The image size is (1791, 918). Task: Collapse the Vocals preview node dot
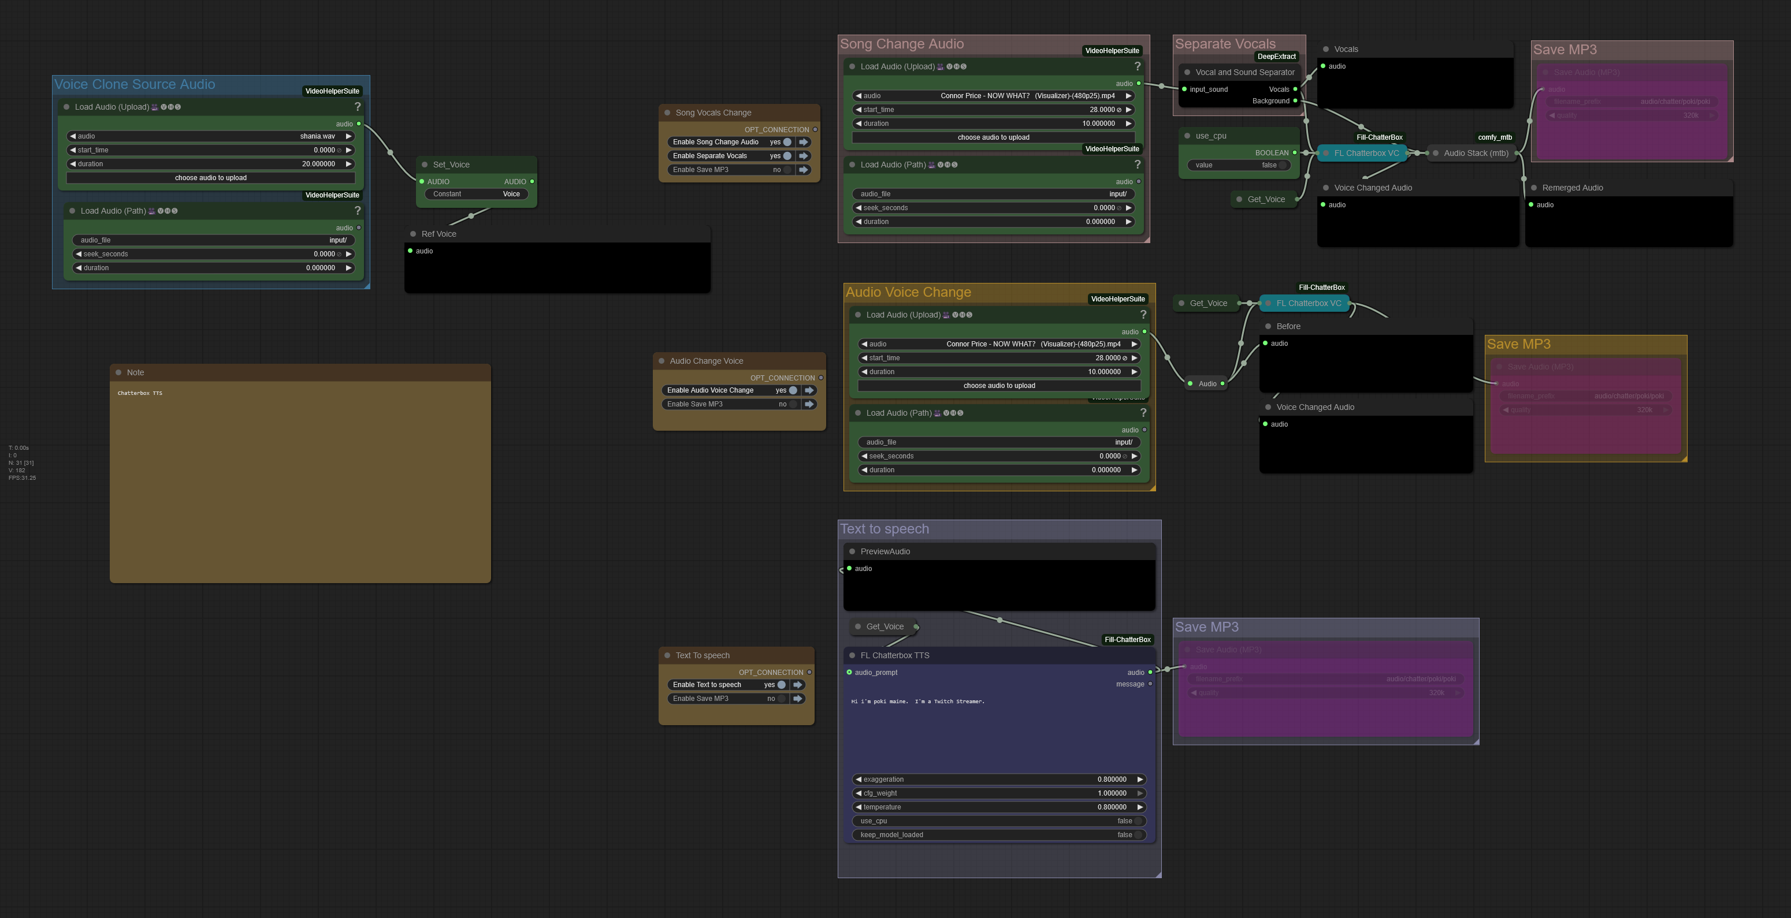click(x=1326, y=49)
